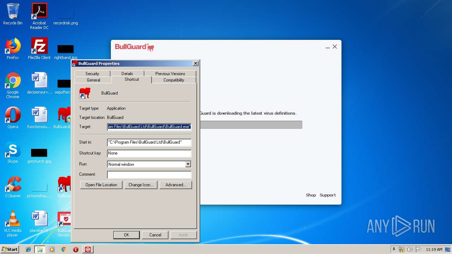Click the Change Icon button

tap(141, 185)
